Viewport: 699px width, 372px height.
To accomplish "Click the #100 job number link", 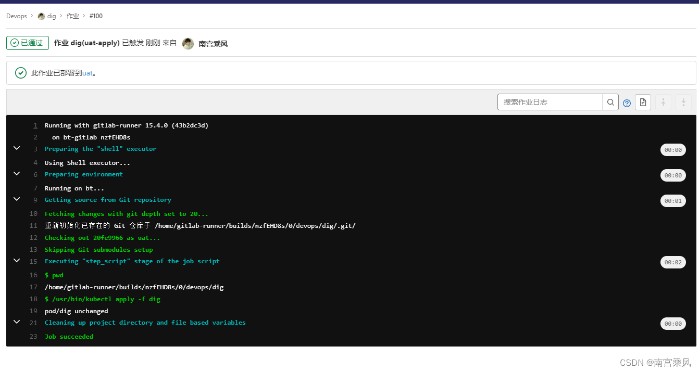I will 96,16.
